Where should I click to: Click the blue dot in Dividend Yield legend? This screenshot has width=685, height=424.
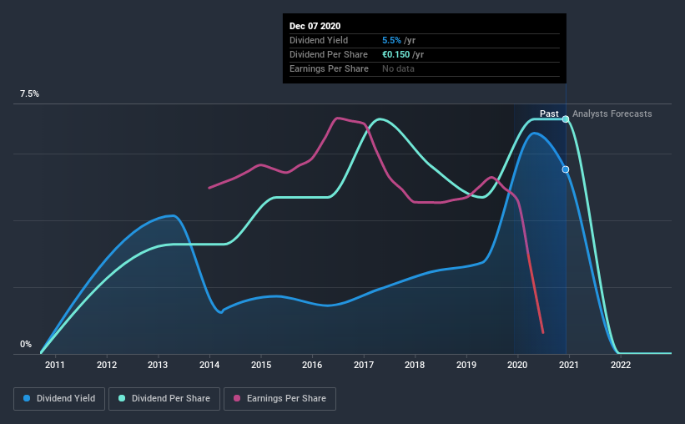pyautogui.click(x=27, y=398)
